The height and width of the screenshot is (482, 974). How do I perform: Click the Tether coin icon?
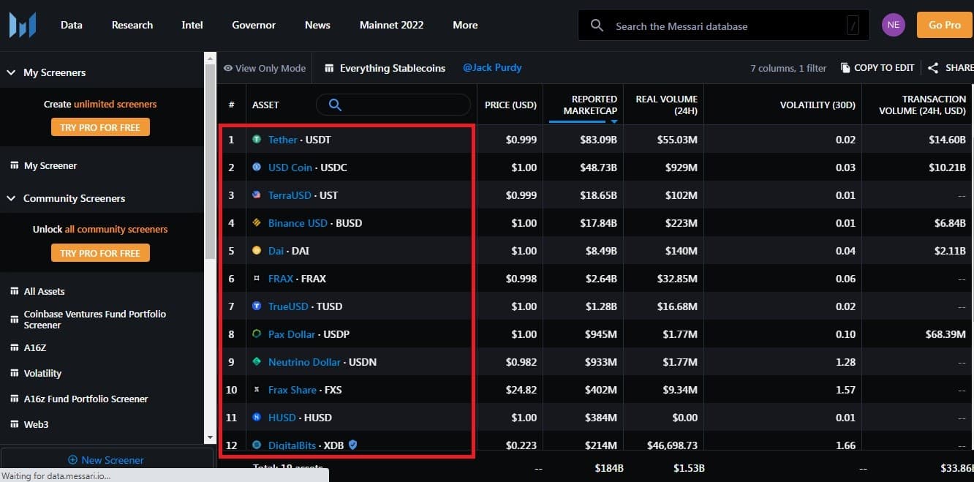(257, 140)
